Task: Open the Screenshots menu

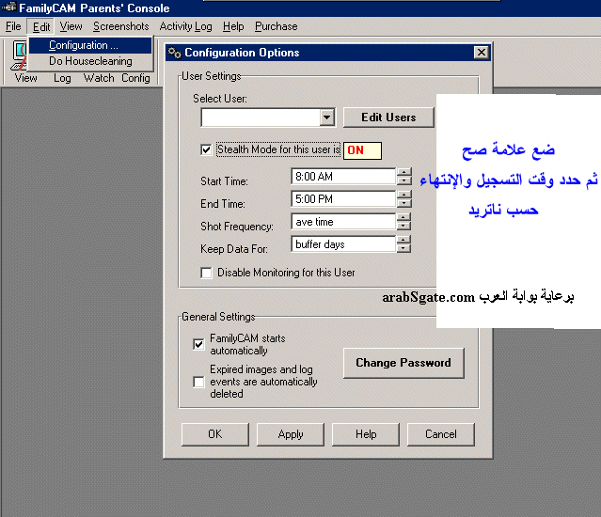Action: click(120, 26)
